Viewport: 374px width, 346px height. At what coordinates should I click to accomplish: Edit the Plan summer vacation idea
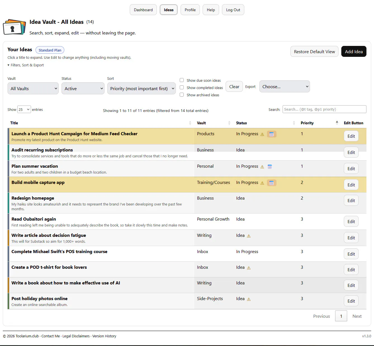(351, 169)
